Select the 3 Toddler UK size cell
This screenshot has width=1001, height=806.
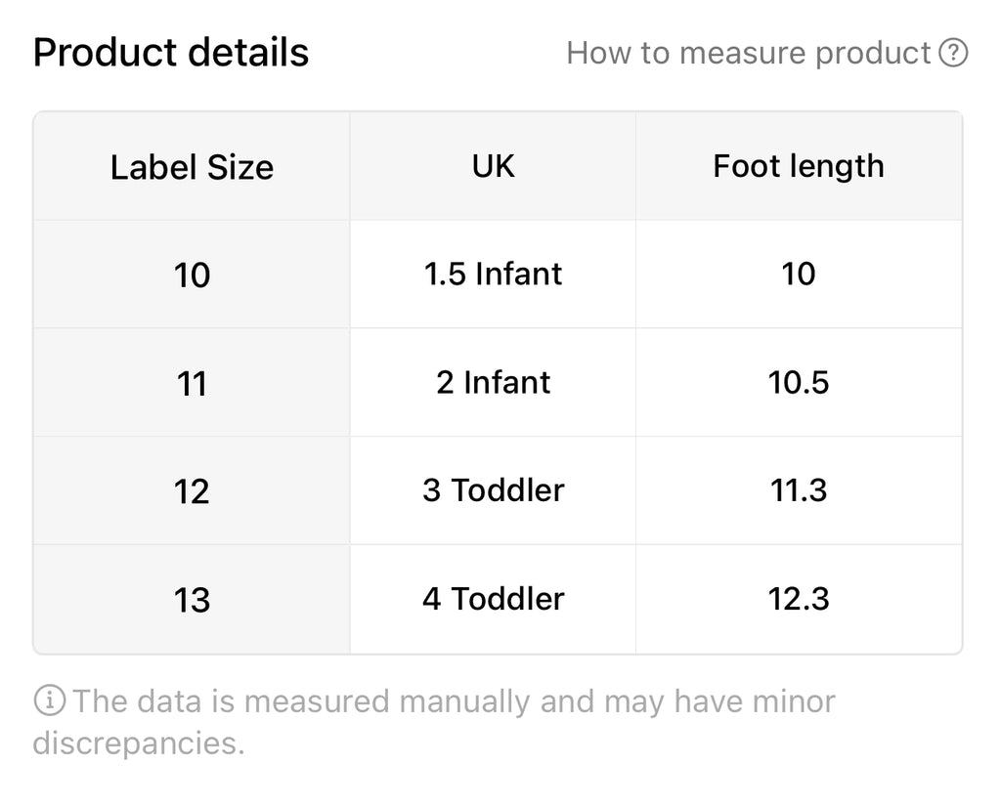click(493, 490)
